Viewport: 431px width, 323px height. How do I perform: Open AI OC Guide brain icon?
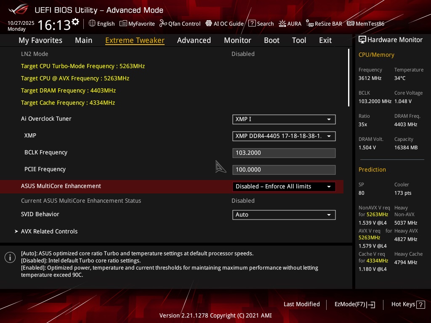[209, 24]
